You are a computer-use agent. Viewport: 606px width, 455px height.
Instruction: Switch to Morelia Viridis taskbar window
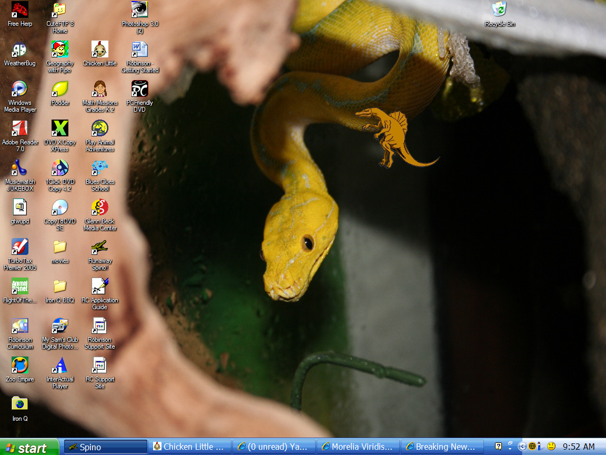tap(358, 447)
